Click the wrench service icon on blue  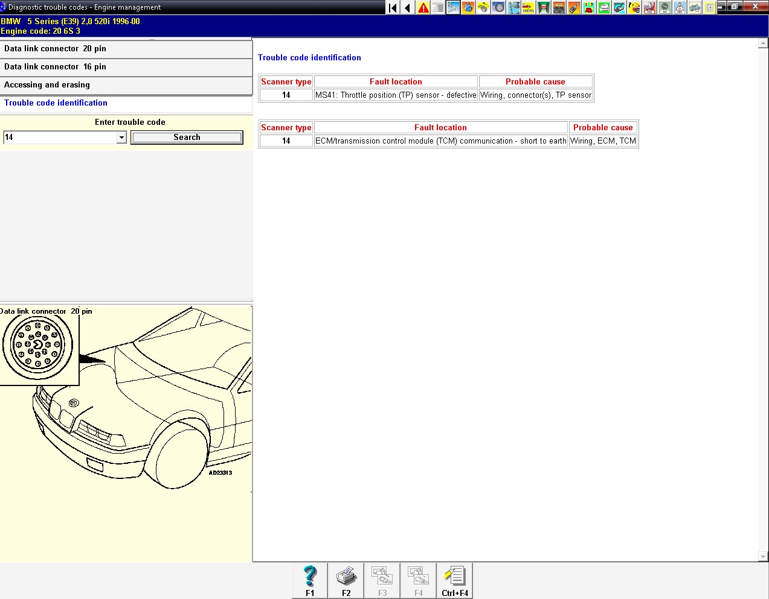point(453,7)
